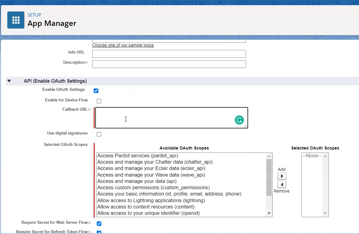
Task: Focus the Callback URL text area
Action: 172,118
